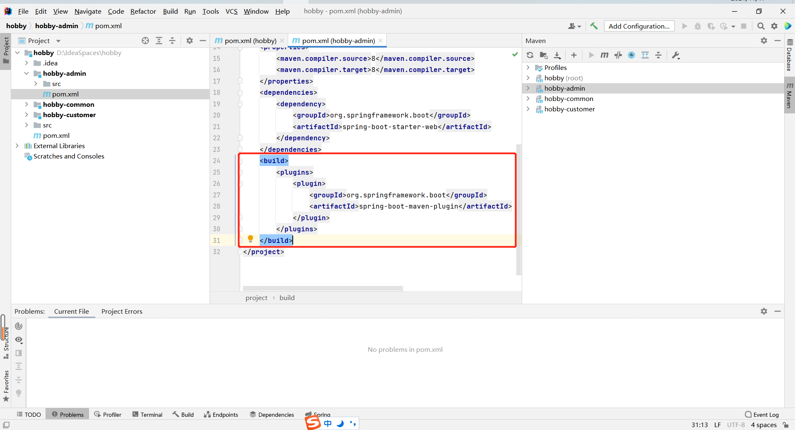This screenshot has height=430, width=795.
Task: Click build breadcrumb in editor
Action: tap(287, 298)
